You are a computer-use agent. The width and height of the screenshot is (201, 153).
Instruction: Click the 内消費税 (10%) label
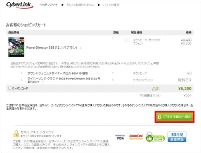click(150, 95)
